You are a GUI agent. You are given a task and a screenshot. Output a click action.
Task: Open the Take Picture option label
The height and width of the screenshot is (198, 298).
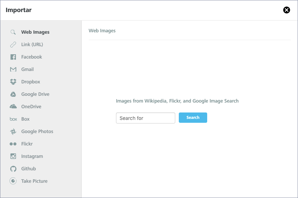click(34, 181)
